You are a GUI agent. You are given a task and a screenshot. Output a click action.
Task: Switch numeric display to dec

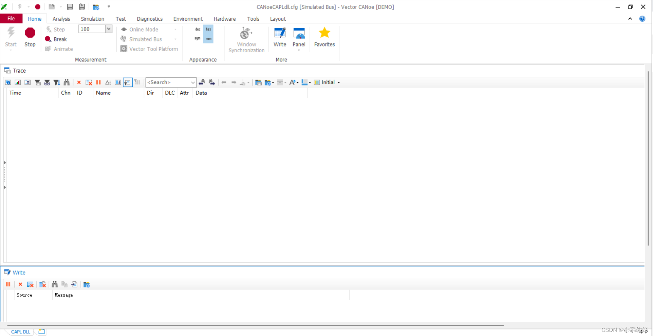point(198,29)
